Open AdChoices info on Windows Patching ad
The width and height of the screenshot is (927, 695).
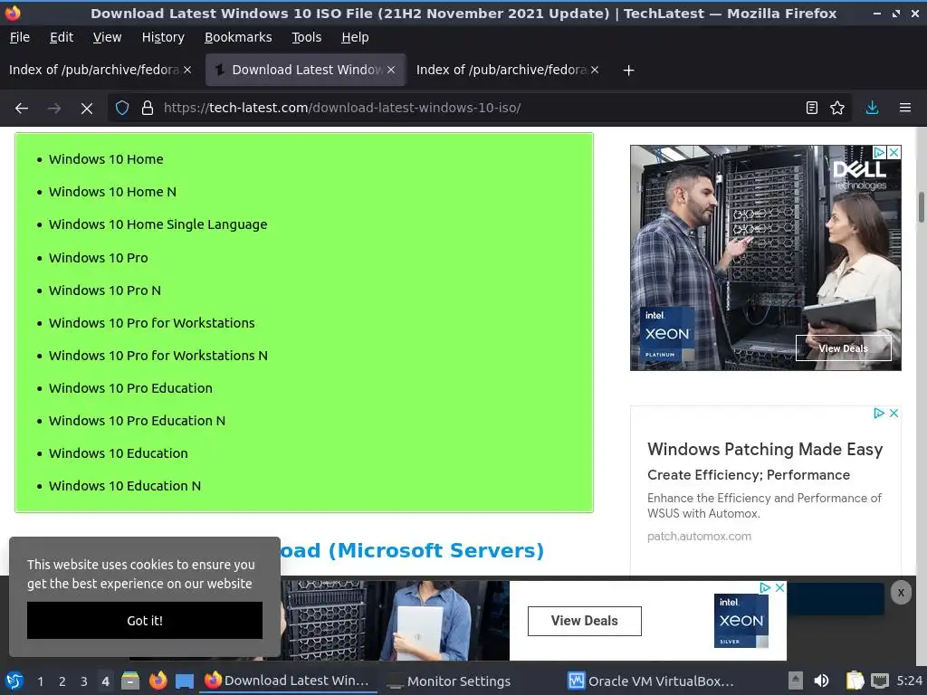click(x=879, y=413)
